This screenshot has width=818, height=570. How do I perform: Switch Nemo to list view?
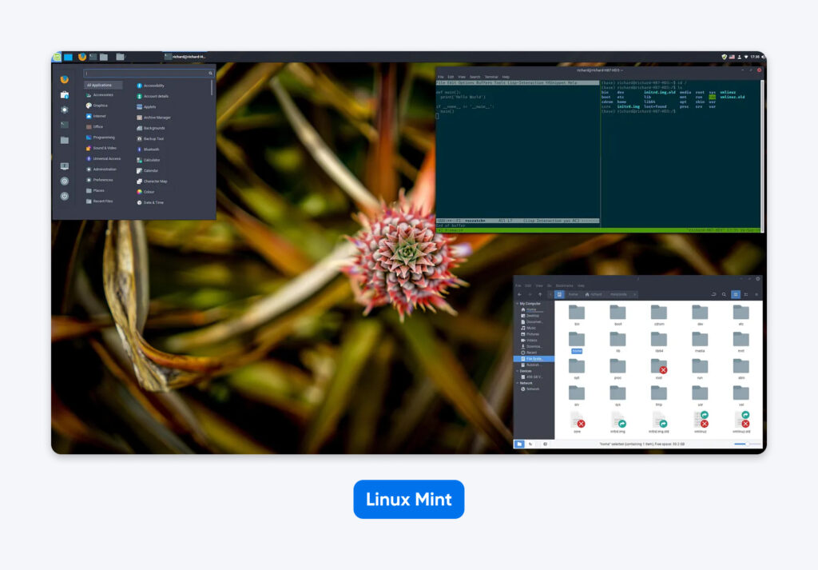745,294
